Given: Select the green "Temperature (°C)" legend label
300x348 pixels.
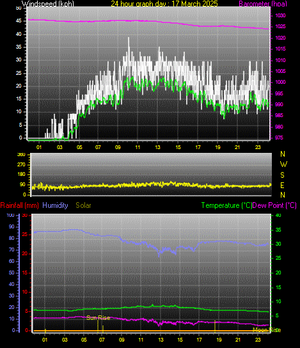Looking at the screenshot, I should 226,205.
